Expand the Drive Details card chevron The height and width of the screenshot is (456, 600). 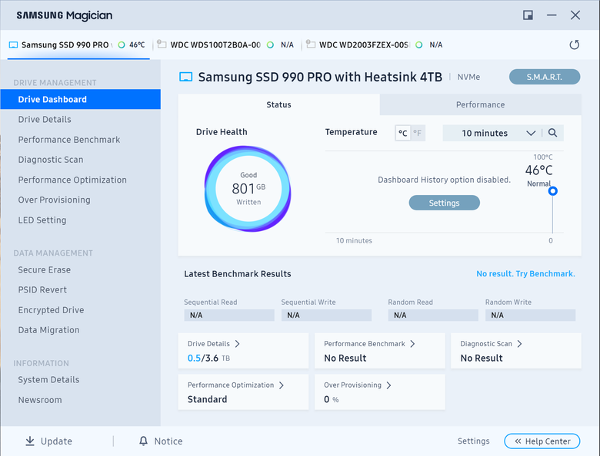point(237,344)
